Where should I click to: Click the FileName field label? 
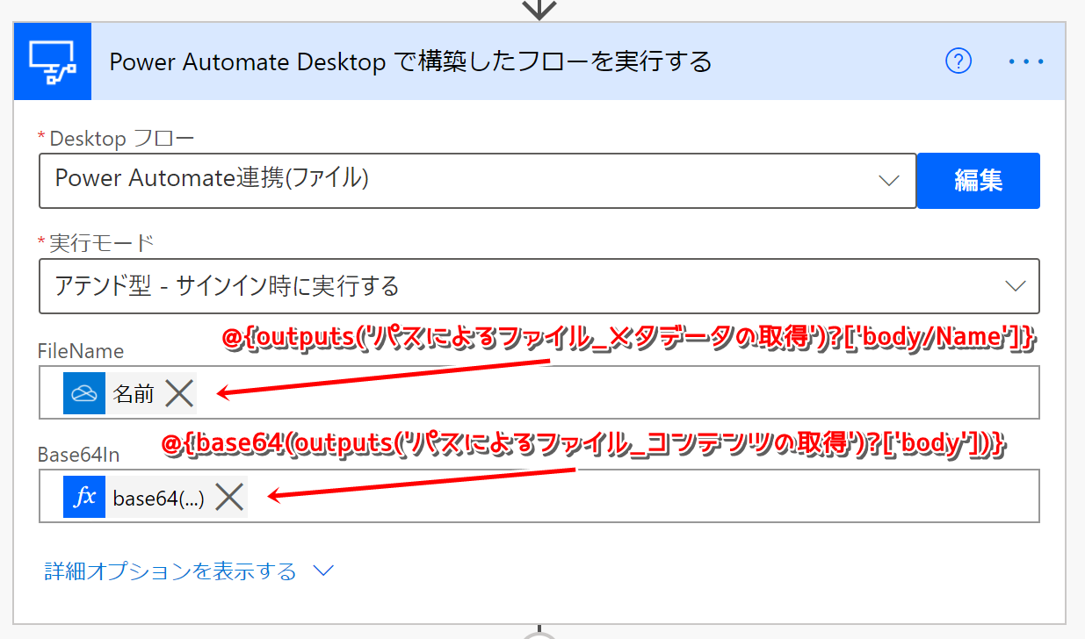pyautogui.click(x=81, y=351)
